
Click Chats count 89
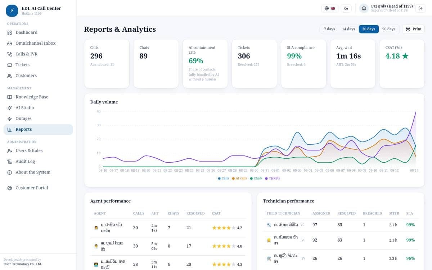(143, 56)
